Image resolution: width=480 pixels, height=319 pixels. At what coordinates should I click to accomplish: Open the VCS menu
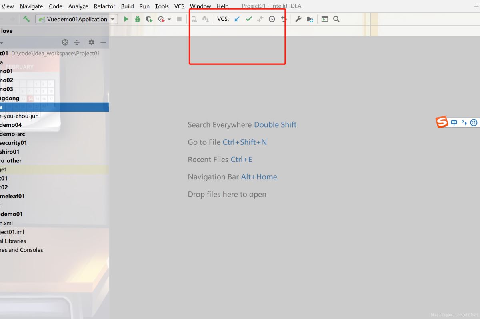(179, 6)
